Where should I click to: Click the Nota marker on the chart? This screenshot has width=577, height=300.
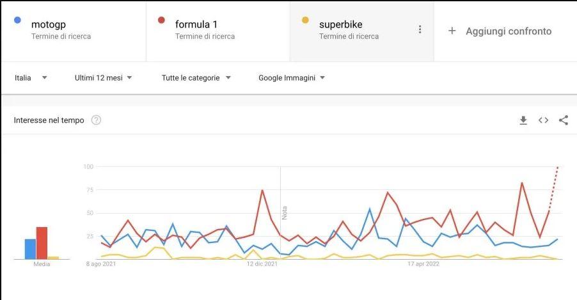pyautogui.click(x=284, y=213)
